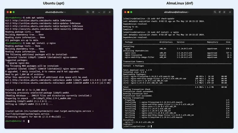Click the search icon in the Ubuntu terminal
Screen dimensions: 238x133
[88, 12]
